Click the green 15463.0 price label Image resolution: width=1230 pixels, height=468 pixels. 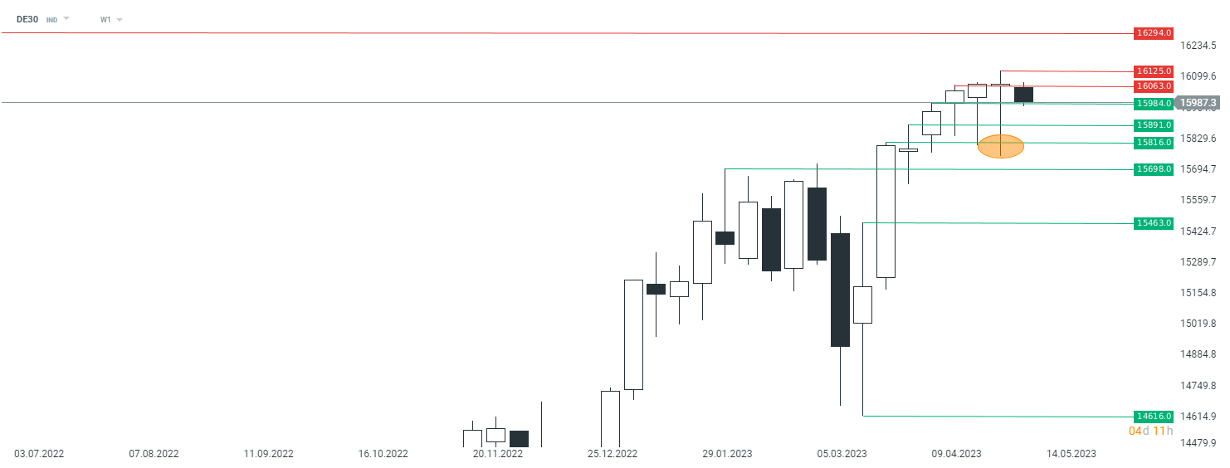(1154, 223)
